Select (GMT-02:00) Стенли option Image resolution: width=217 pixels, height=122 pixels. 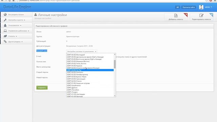pos(90,81)
